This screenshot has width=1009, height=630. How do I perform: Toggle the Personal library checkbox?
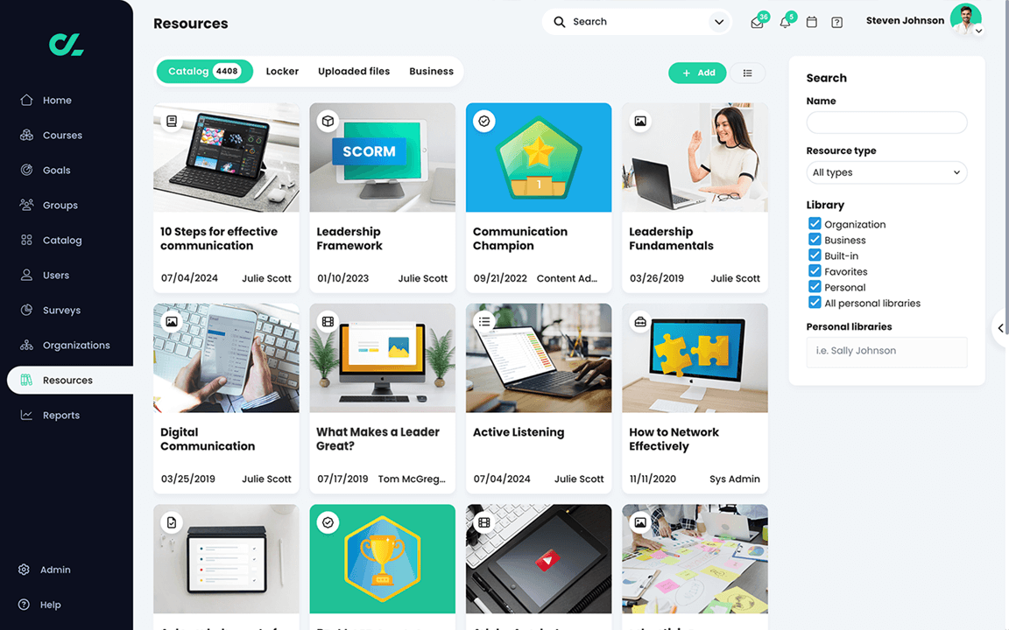coord(815,287)
